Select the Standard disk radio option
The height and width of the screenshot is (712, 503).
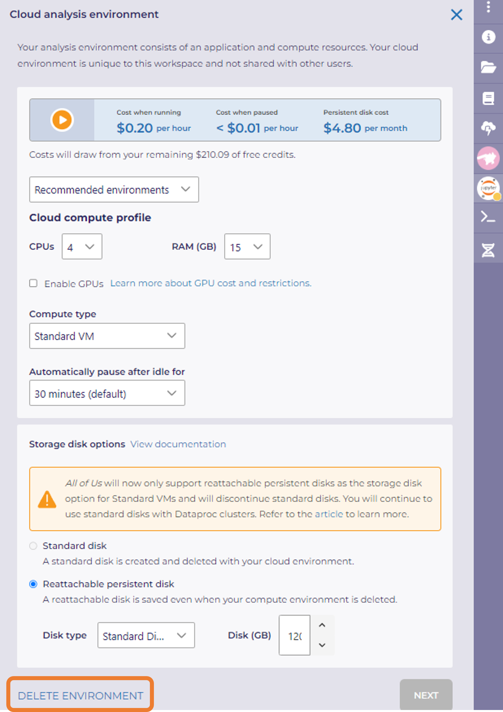pyautogui.click(x=33, y=546)
